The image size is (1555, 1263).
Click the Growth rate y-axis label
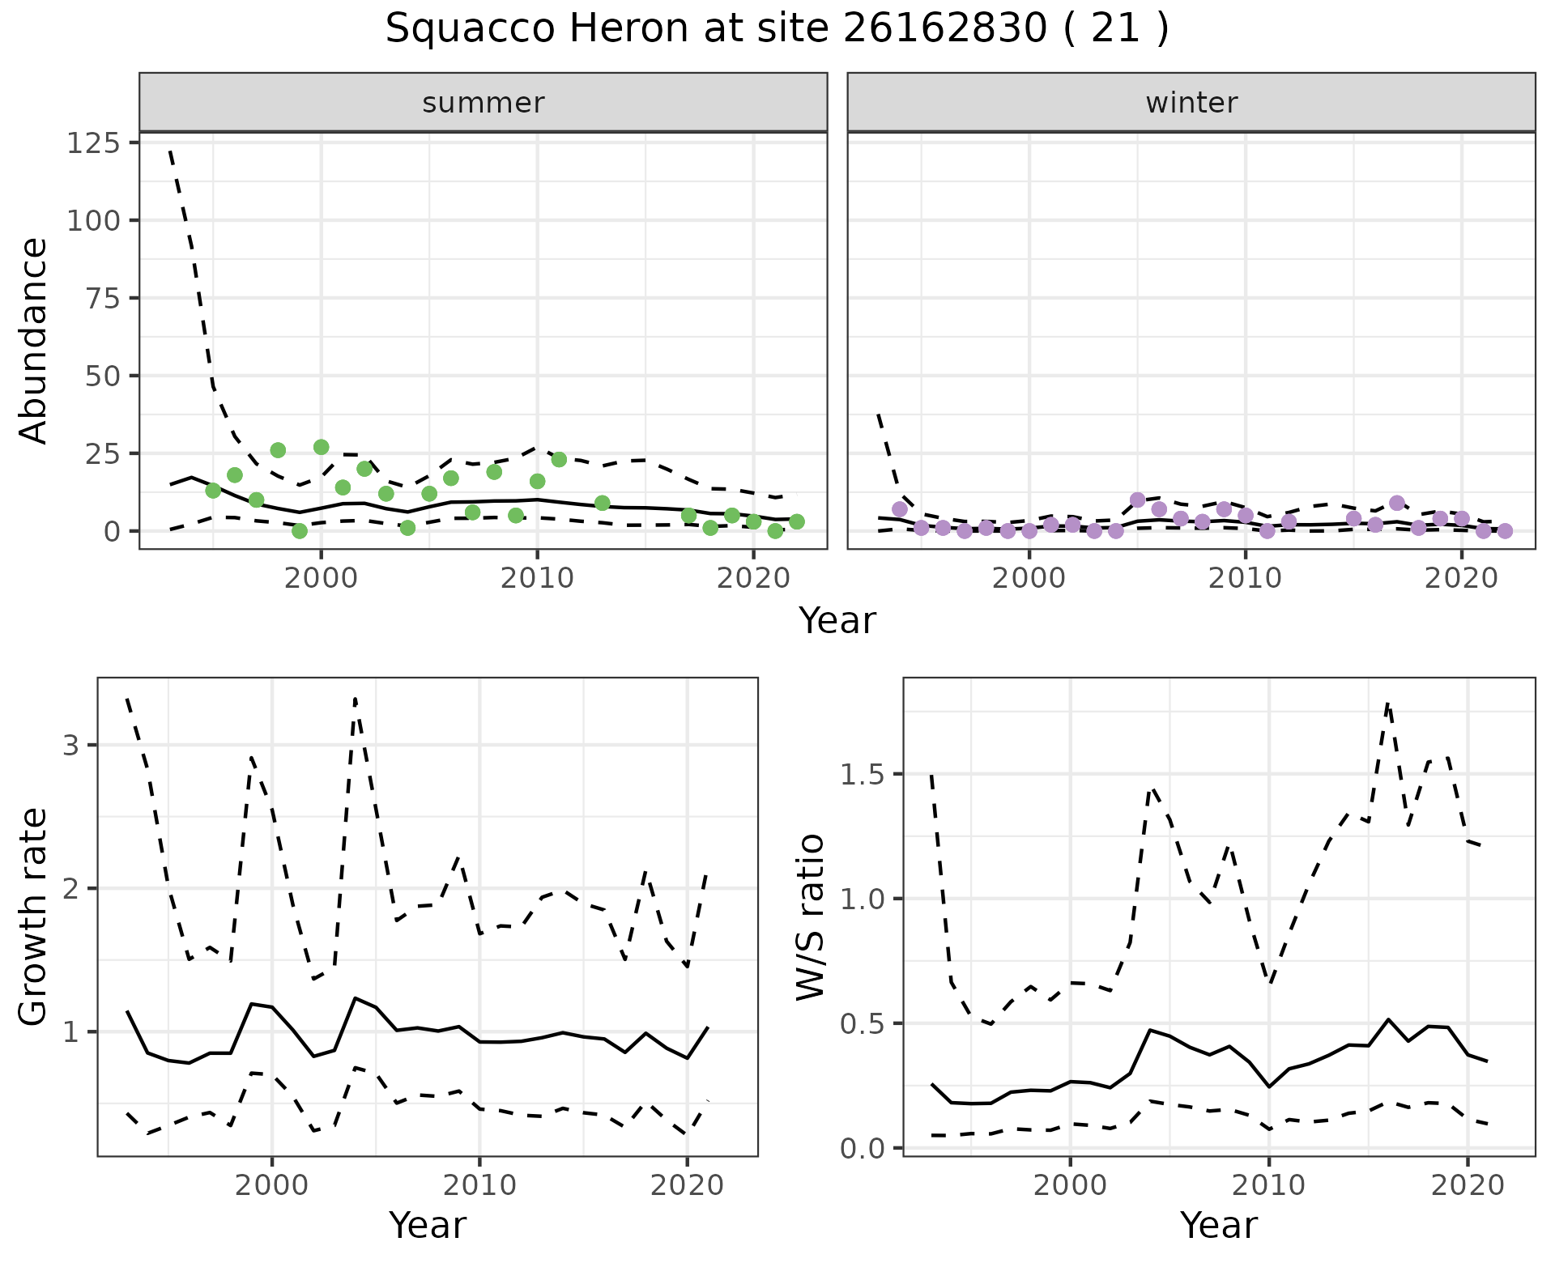pos(34,917)
